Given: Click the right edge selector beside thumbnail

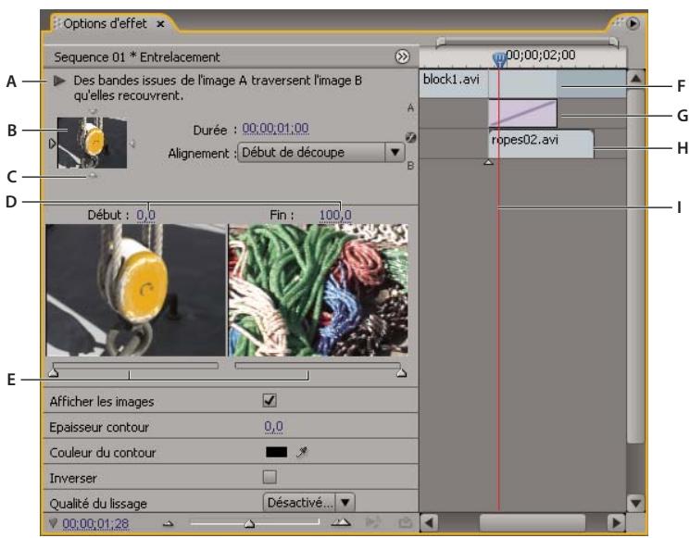Looking at the screenshot, I should tap(132, 144).
